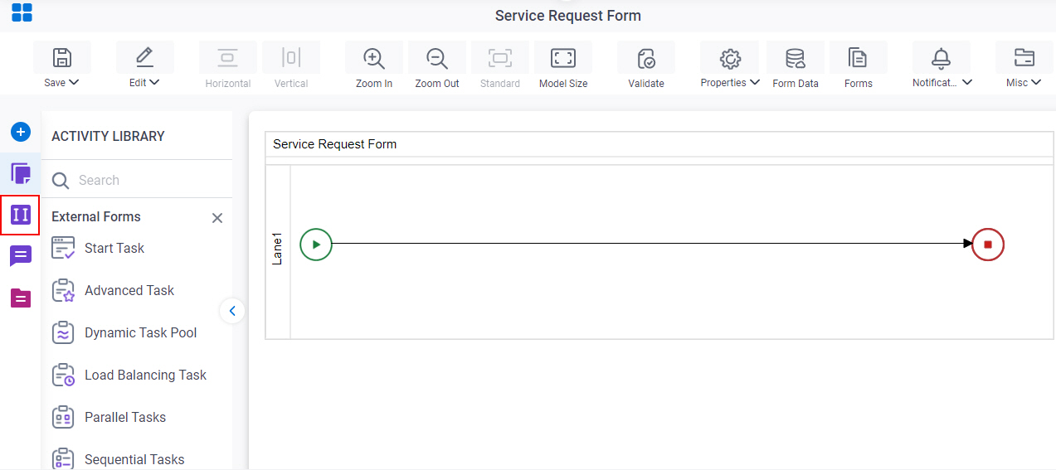
Task: Select the Vertical alignment icon
Action: pos(291,57)
